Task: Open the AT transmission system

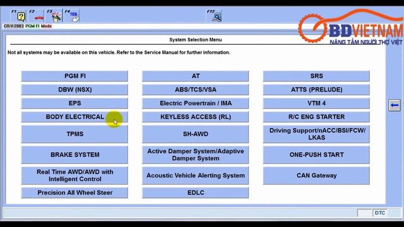Action: pyautogui.click(x=195, y=76)
